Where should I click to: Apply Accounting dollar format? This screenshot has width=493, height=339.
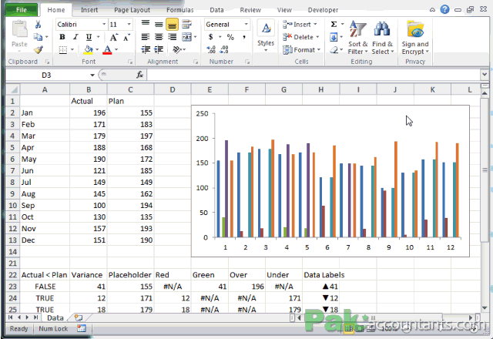(x=210, y=37)
